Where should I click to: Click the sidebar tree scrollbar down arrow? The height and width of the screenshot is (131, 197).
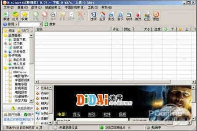tap(31, 101)
